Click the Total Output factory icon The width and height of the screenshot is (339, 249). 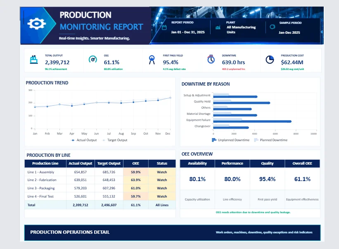pos(34,60)
